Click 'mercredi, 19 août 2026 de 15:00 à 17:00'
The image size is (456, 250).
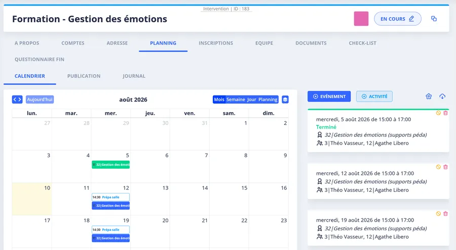tap(365, 220)
